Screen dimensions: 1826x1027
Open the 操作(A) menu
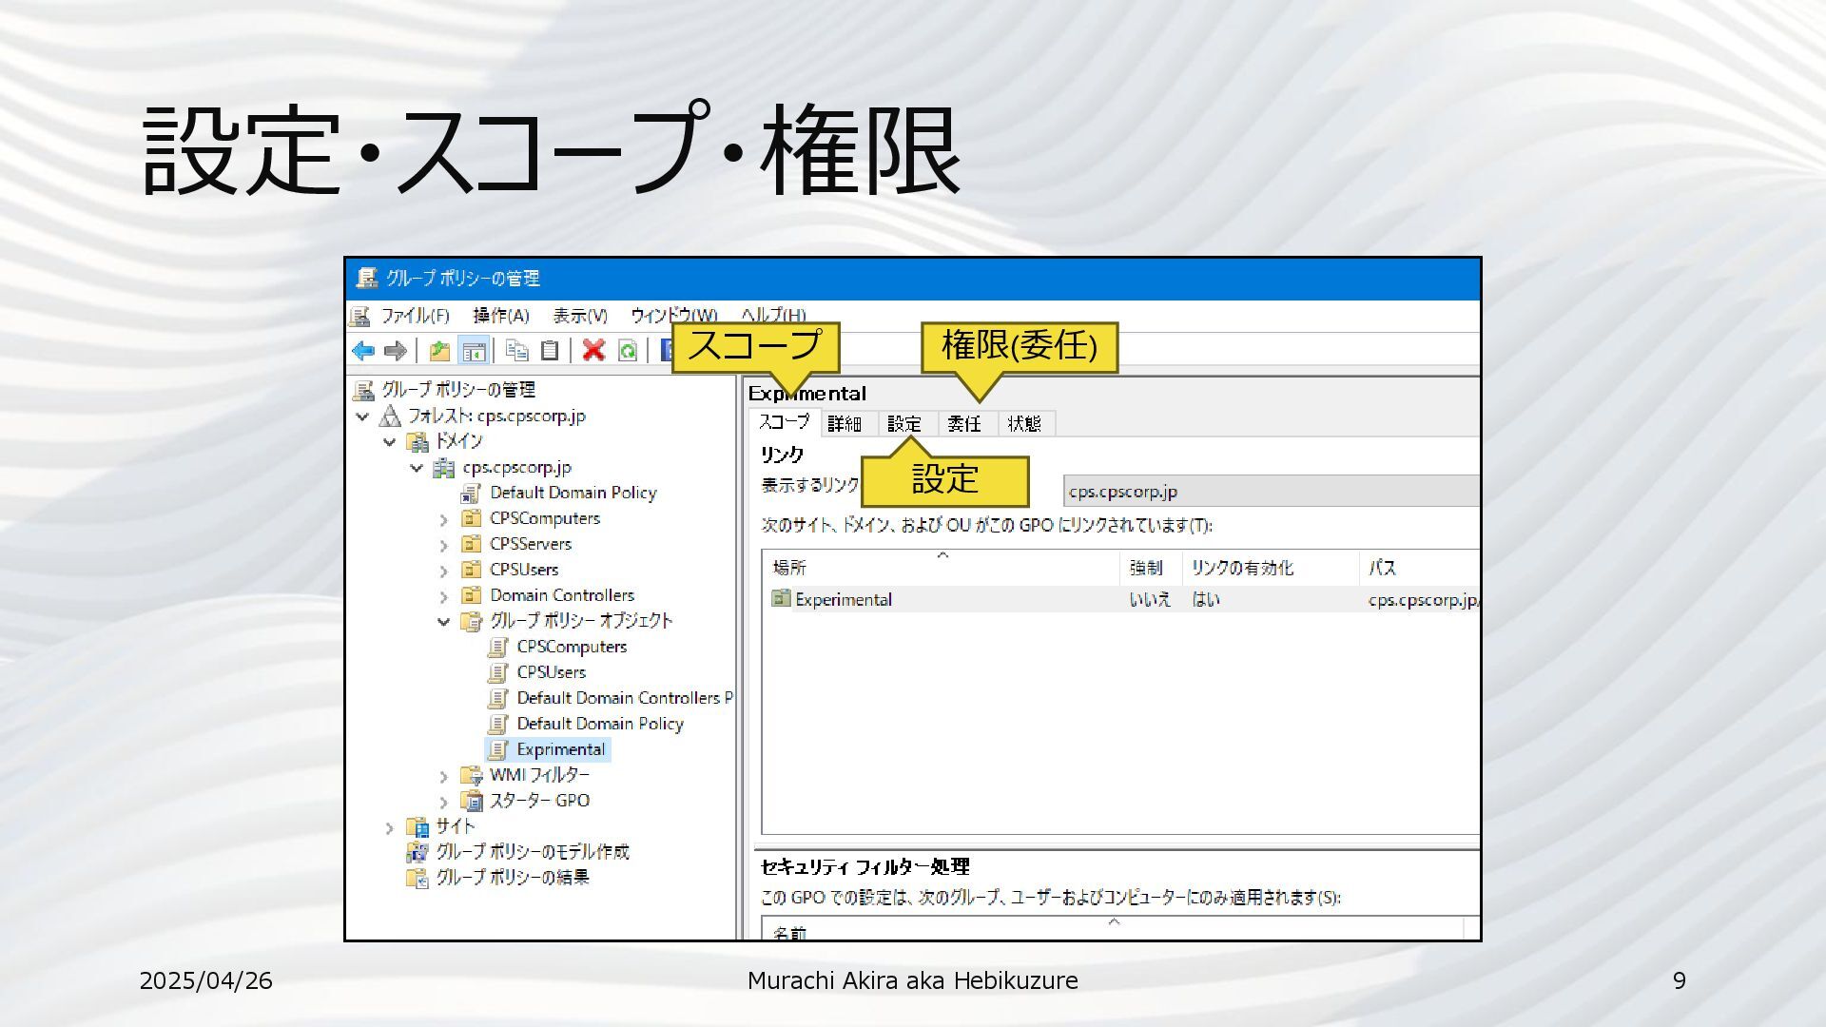tap(500, 315)
